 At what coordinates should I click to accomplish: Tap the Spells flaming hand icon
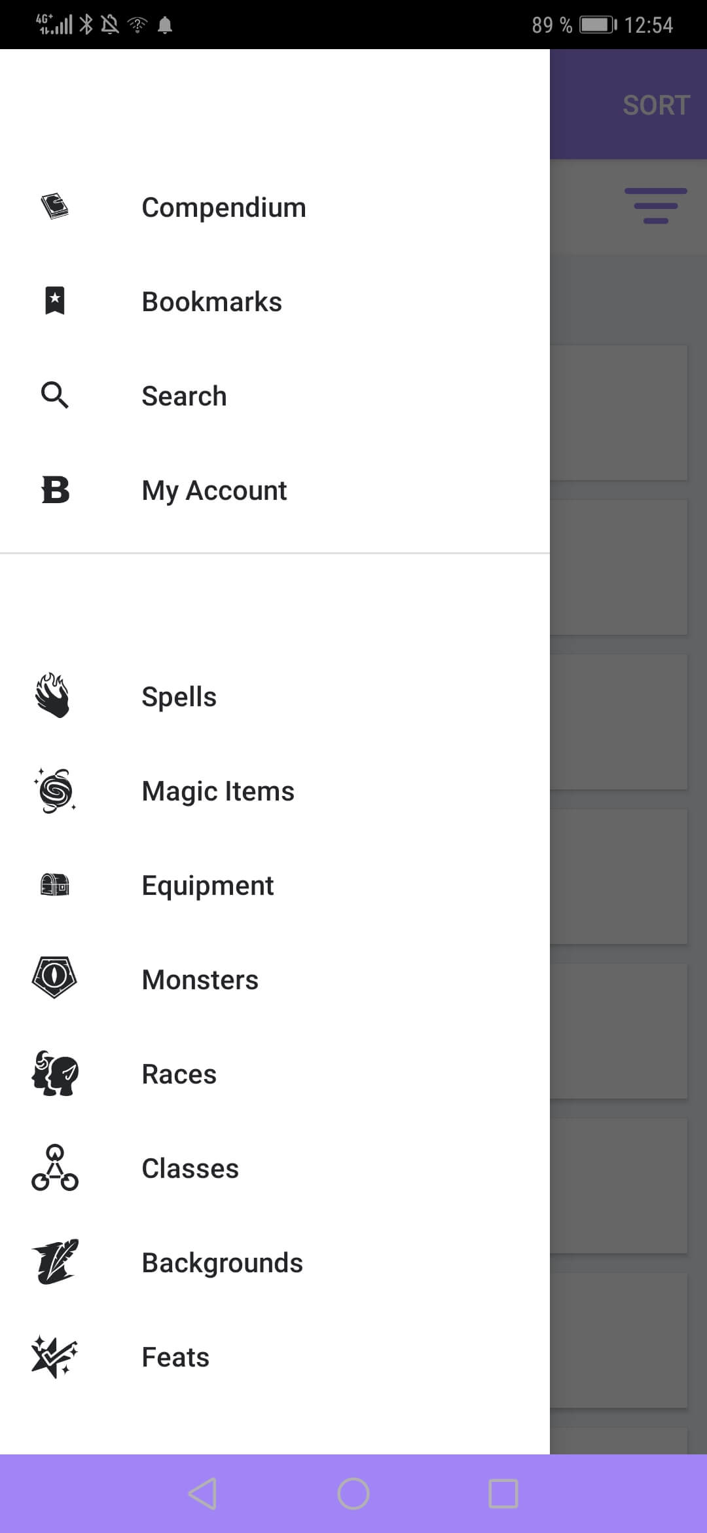[x=54, y=696]
